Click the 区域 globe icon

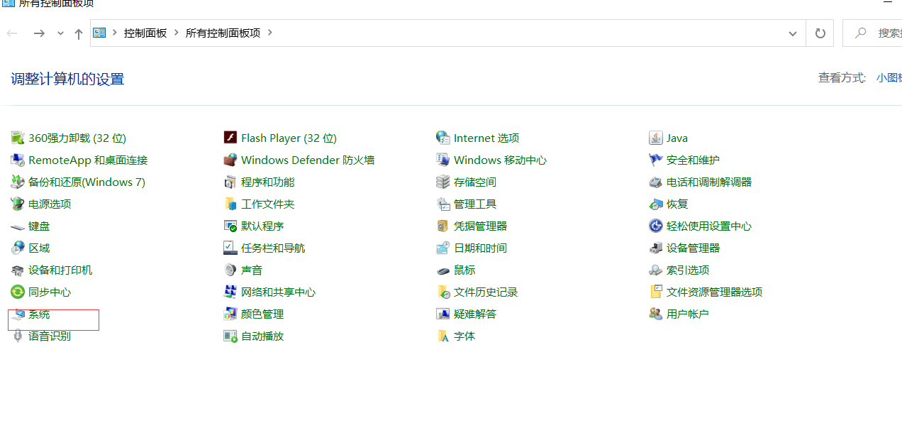[x=18, y=248]
